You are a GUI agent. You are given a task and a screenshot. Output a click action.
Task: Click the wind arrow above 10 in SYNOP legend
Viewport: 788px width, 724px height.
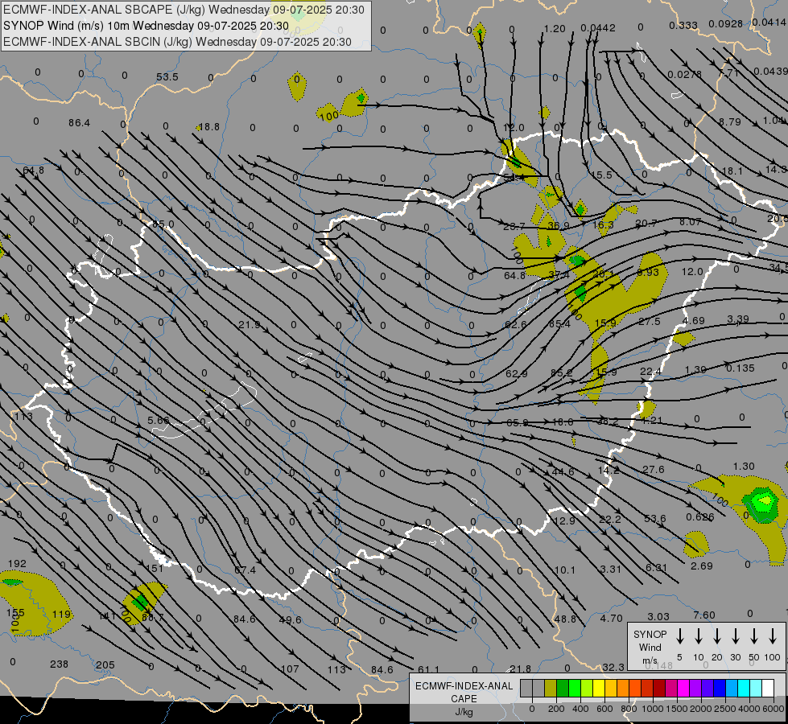pos(699,636)
